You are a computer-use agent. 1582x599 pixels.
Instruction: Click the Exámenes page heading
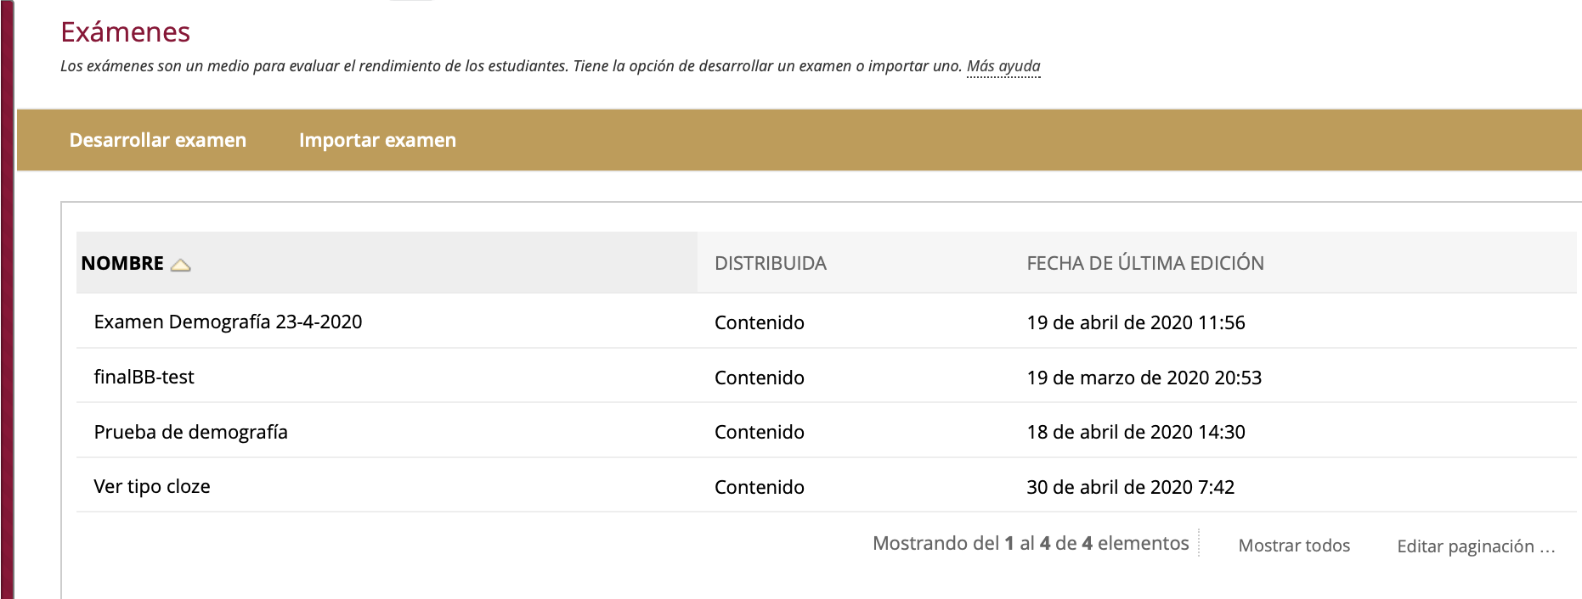(x=125, y=32)
